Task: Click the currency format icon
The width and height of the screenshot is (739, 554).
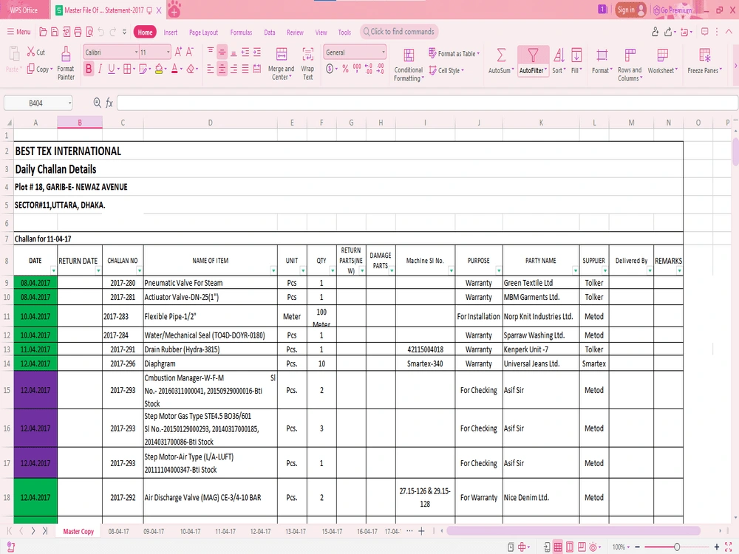Action: point(330,69)
